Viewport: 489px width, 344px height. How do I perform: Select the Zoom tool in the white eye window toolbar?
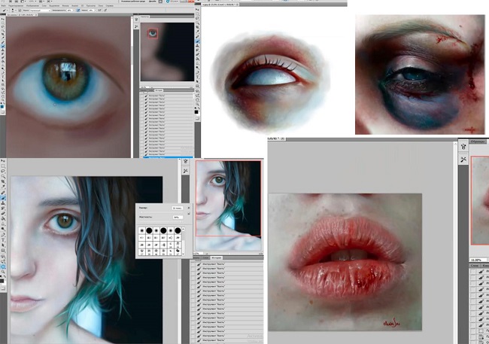[x=197, y=104]
